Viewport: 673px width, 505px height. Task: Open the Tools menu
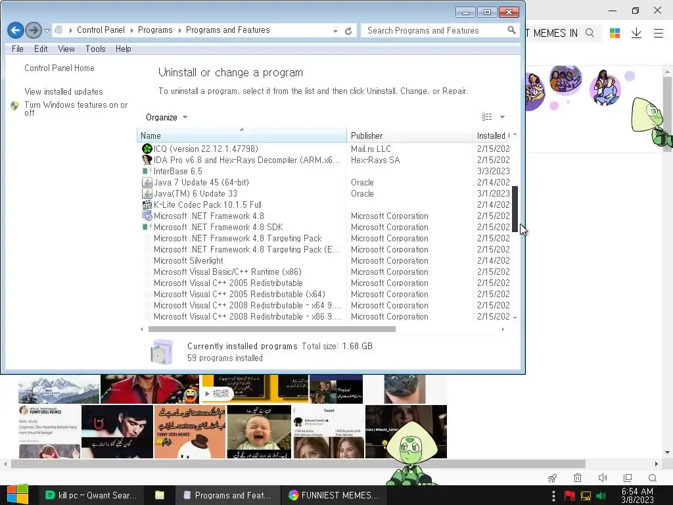click(95, 49)
